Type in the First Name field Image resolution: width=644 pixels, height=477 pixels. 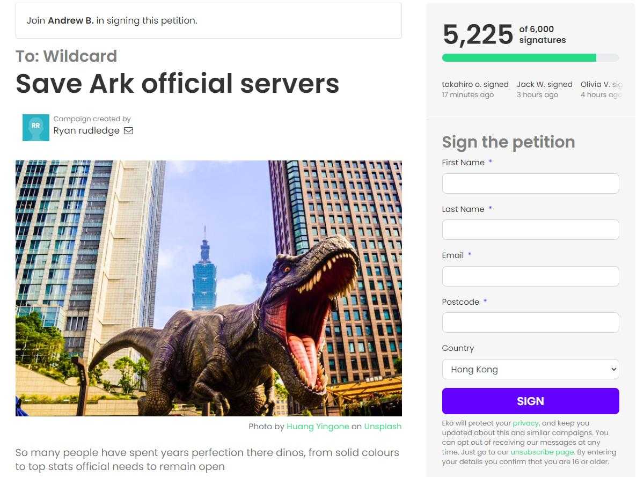coord(530,184)
